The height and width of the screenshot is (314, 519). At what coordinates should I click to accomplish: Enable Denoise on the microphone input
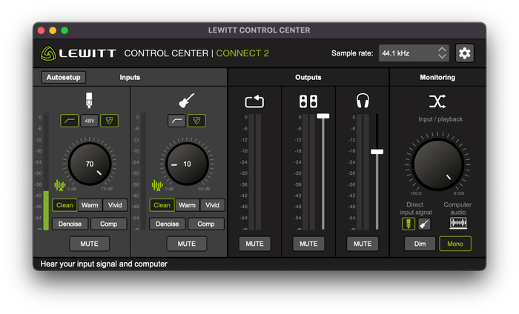click(x=70, y=224)
